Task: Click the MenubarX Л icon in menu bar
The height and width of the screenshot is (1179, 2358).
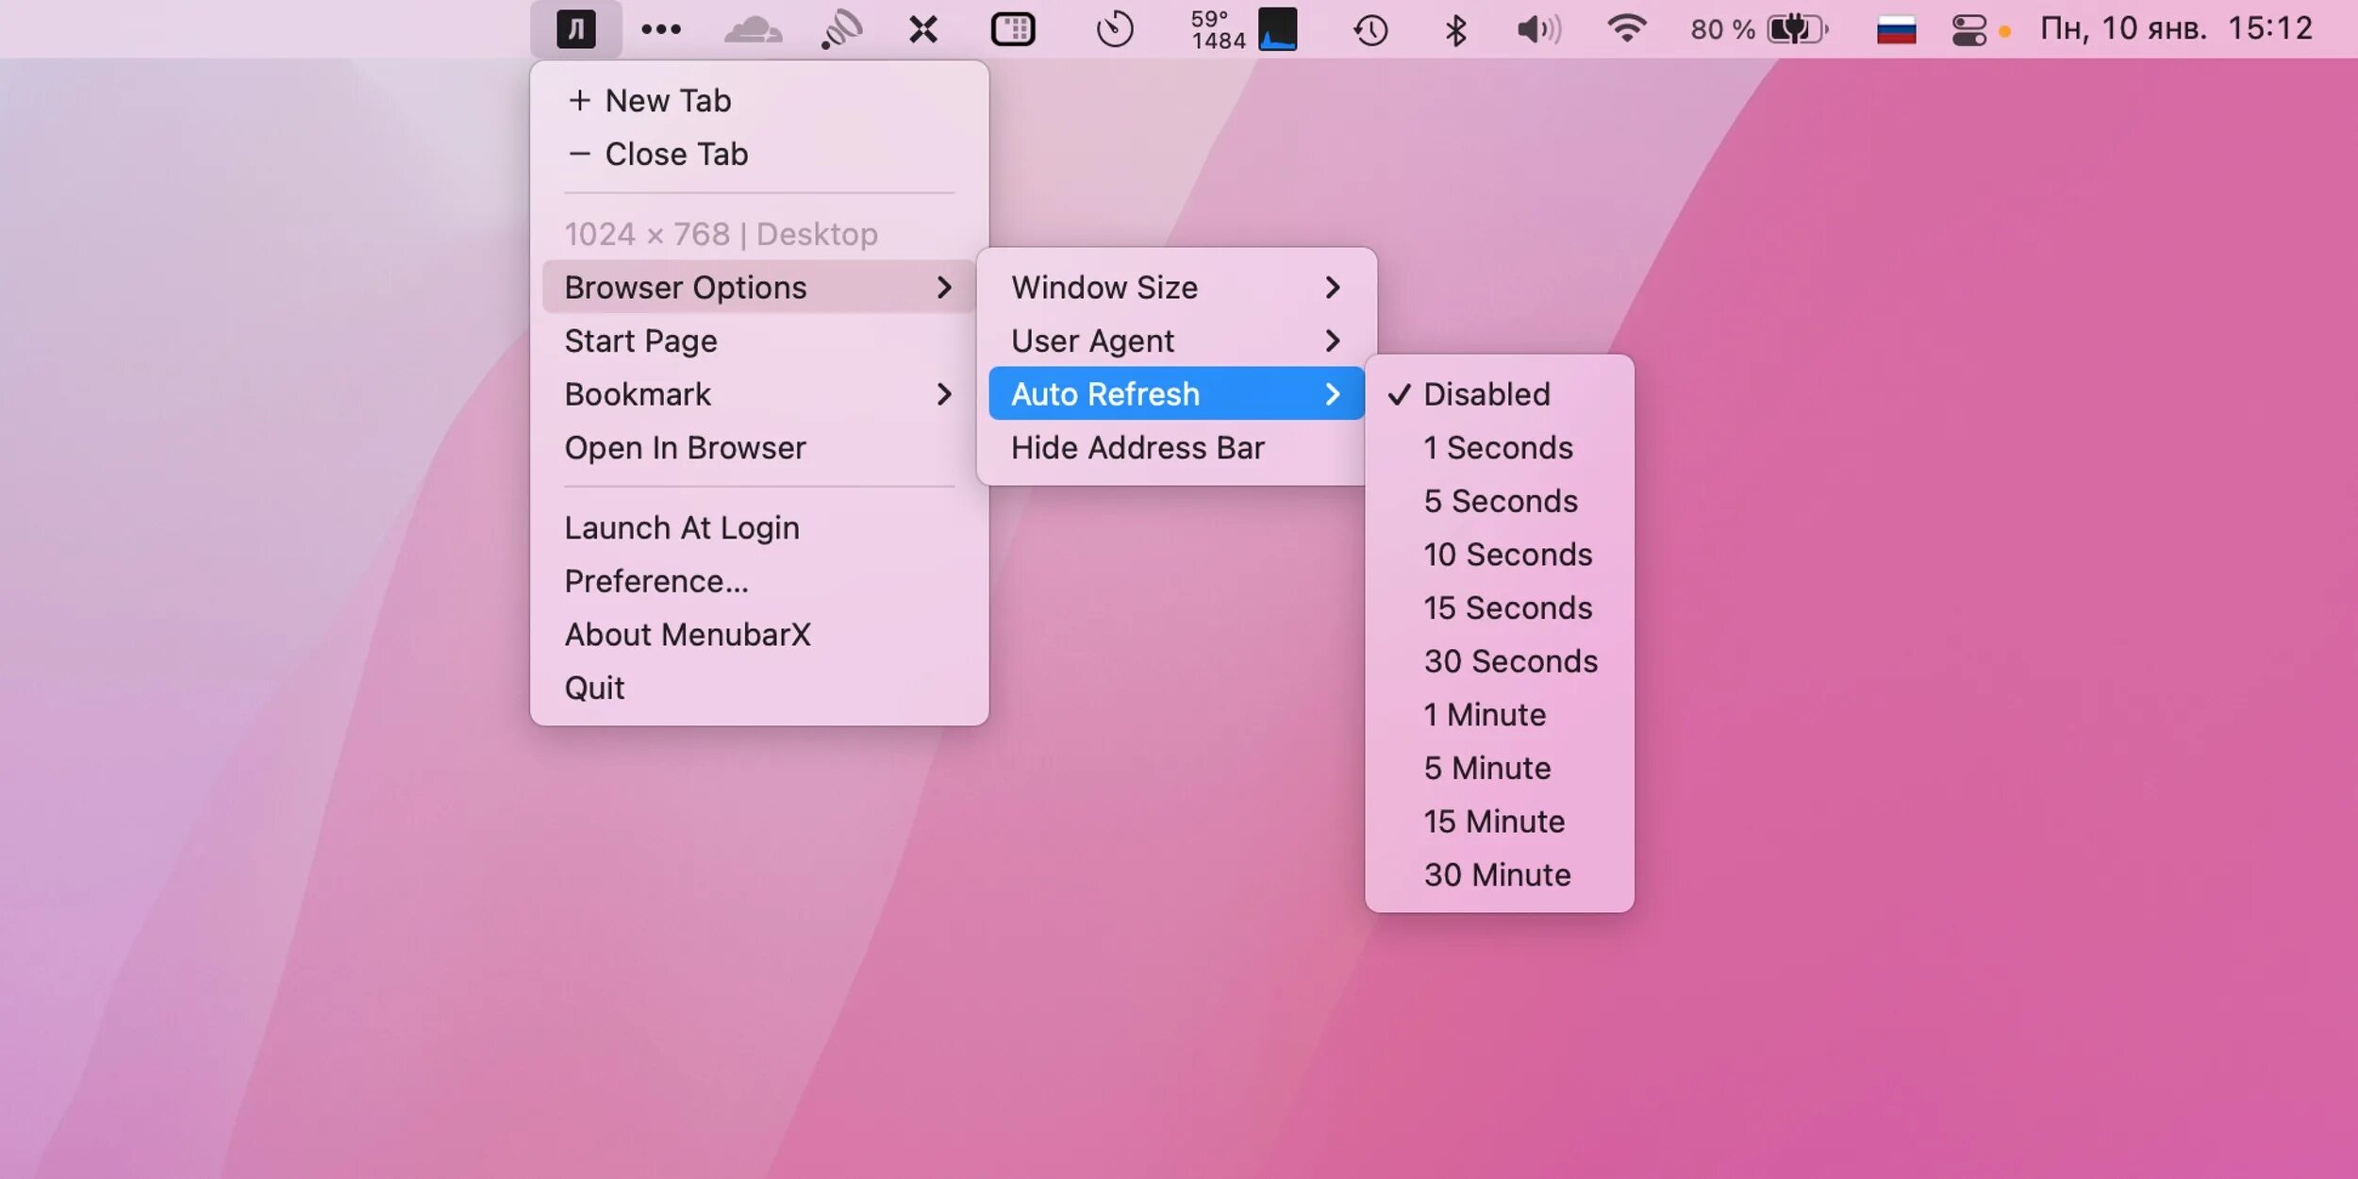Action: click(x=575, y=29)
